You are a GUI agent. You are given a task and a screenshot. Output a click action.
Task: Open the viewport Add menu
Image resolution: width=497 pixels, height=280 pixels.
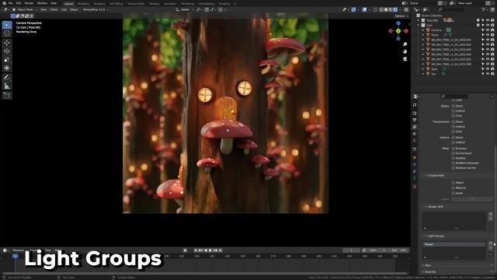64,10
